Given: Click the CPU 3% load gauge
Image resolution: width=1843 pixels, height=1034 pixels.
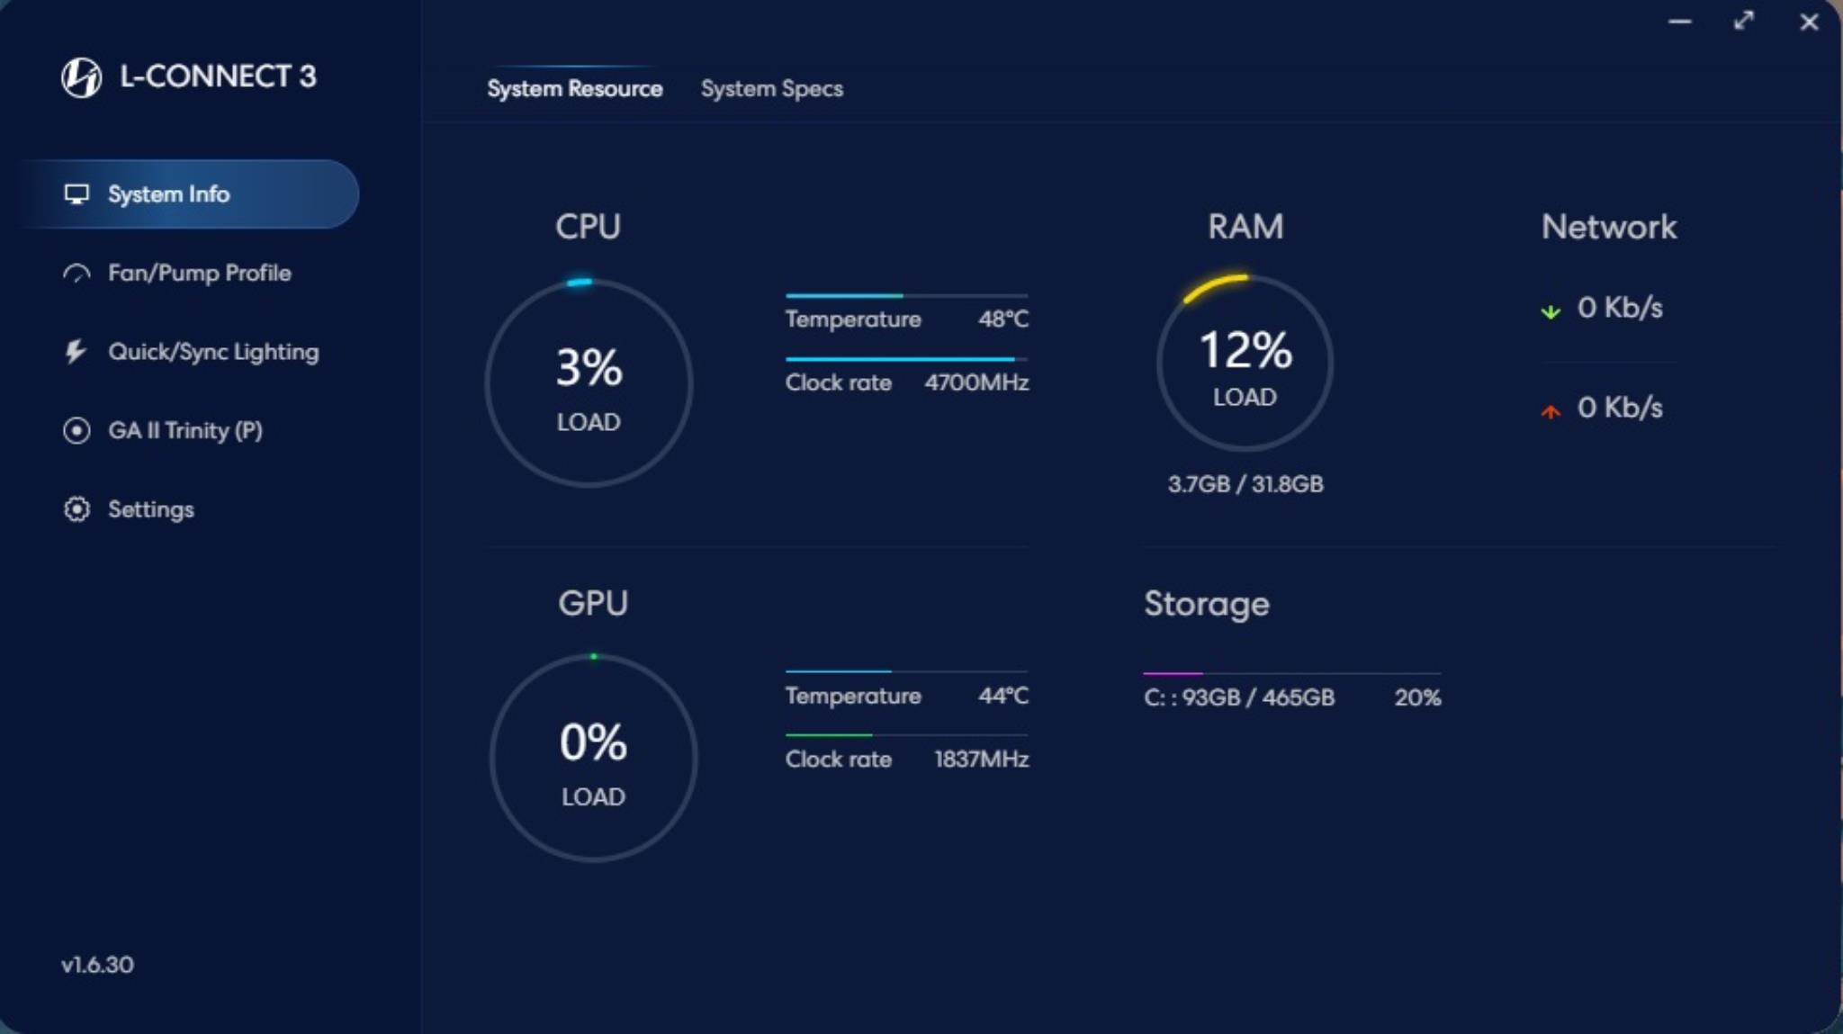Looking at the screenshot, I should tap(589, 383).
